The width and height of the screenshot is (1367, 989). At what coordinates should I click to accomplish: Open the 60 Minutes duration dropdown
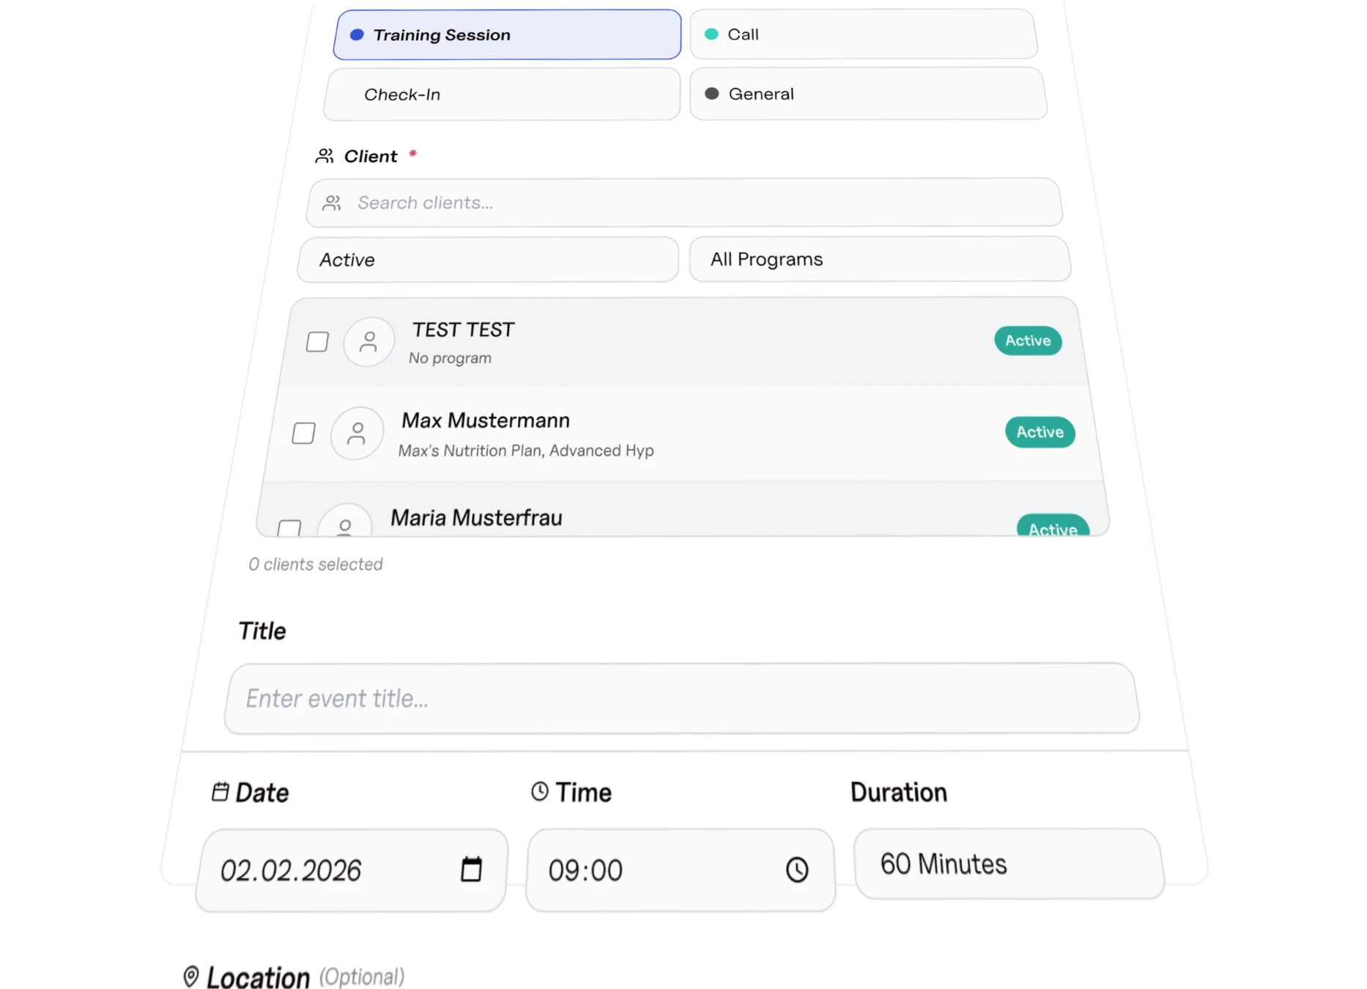(x=1008, y=864)
